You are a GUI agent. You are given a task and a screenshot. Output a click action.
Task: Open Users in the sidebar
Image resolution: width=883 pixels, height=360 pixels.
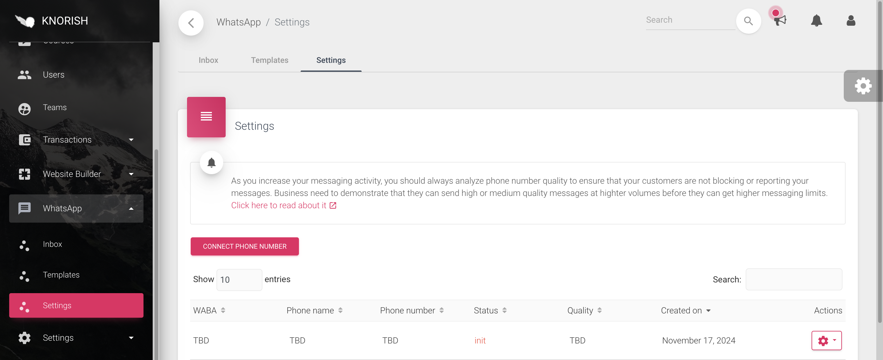tap(53, 75)
